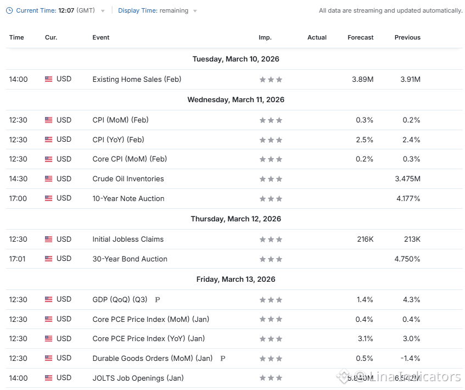Click the Imp. column header
The width and height of the screenshot is (465, 390).
(265, 37)
